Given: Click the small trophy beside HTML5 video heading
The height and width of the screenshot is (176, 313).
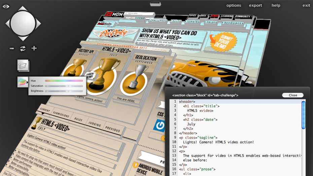Looking at the screenshot, I should click(x=36, y=123).
